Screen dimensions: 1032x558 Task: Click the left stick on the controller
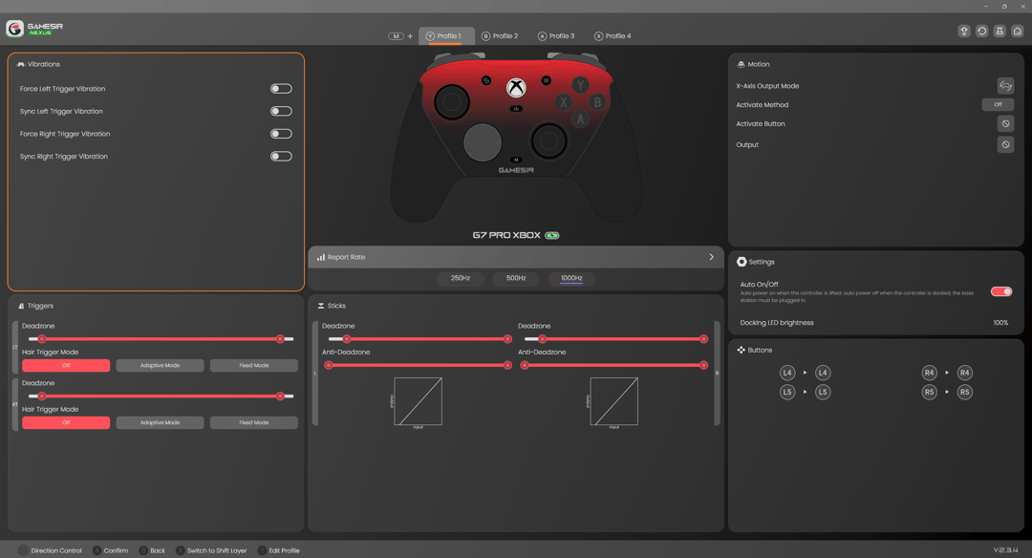[451, 102]
